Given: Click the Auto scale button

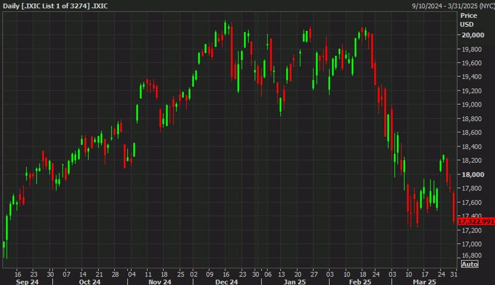Looking at the screenshot, I should 469,264.
